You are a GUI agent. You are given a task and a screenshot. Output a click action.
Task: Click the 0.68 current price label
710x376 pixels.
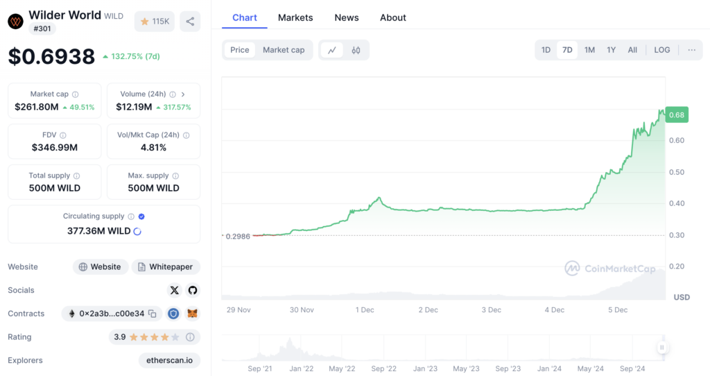point(677,114)
